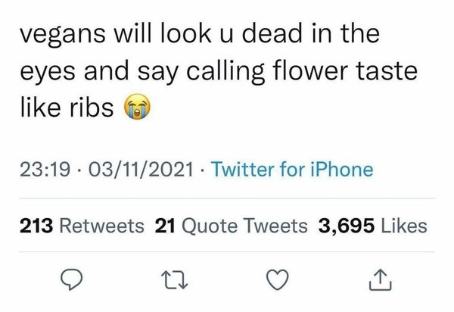This screenshot has height=312, width=454.
Task: Open the 21 Quote Tweets list
Action: pyautogui.click(x=231, y=225)
